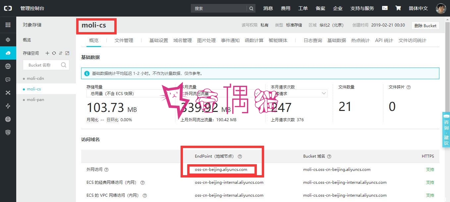Switch to the 文件访问统计 tab
The width and height of the screenshot is (450, 202).
[x=413, y=40]
